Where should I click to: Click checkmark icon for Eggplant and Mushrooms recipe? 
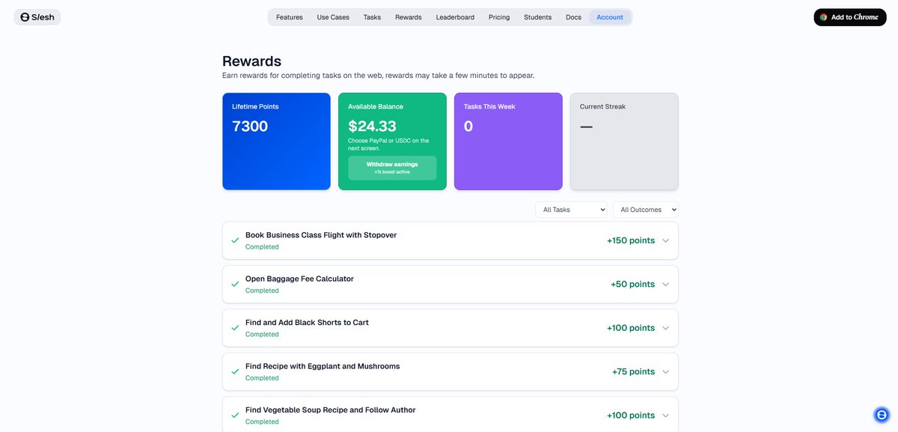coord(235,371)
